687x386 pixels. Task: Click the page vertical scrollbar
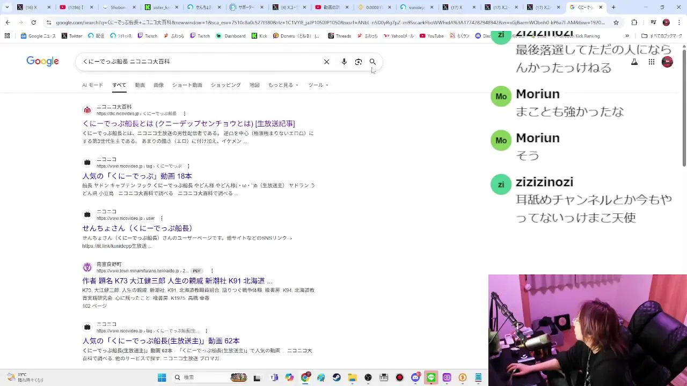[x=684, y=107]
